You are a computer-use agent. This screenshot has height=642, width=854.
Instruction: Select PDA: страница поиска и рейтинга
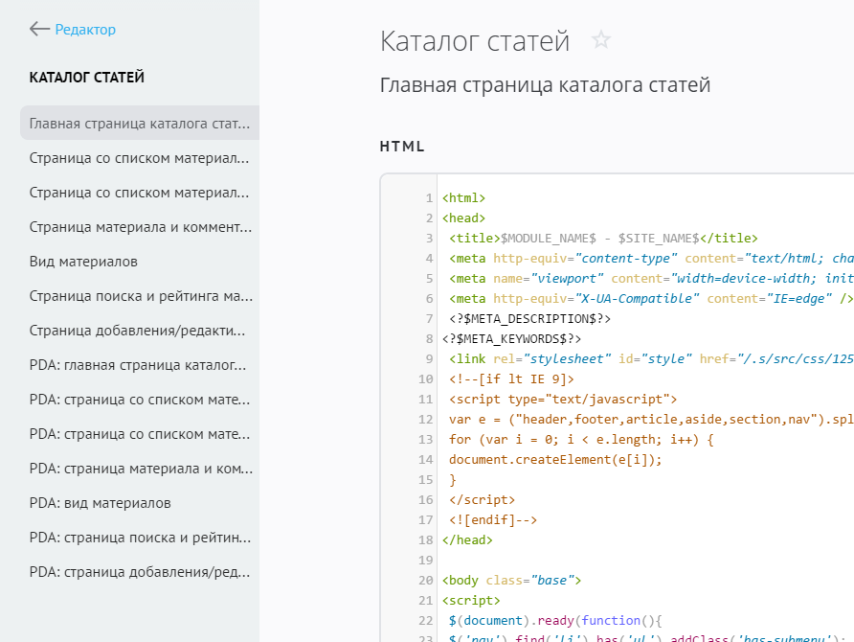[x=140, y=538]
